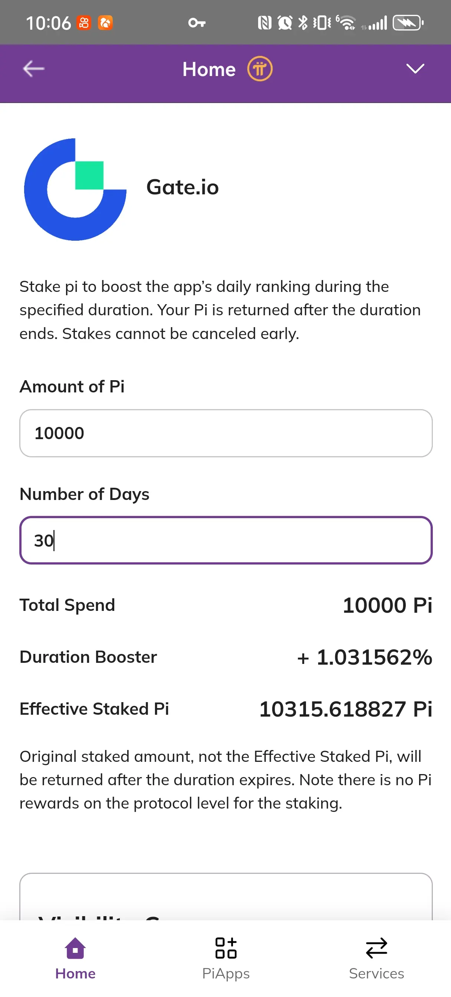451x997 pixels.
Task: Focus the Amount of Pi field
Action: (226, 433)
